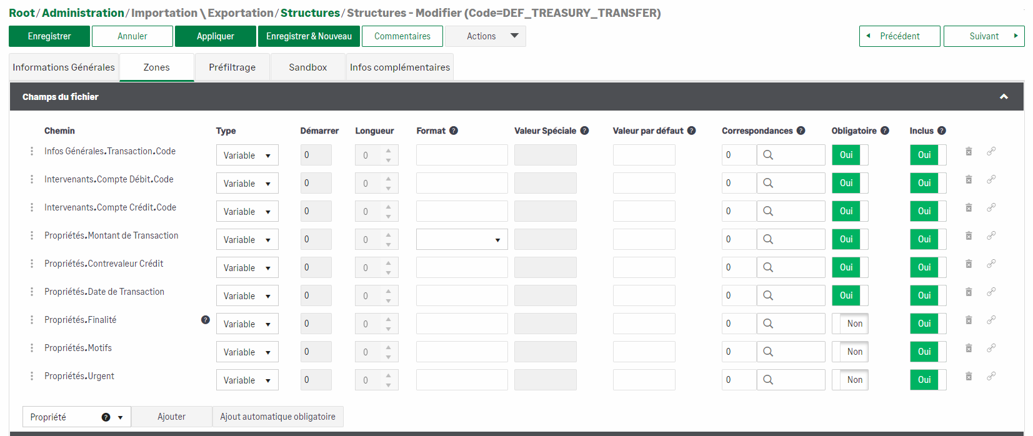Switch to the Préfiltrage tab

pos(232,67)
